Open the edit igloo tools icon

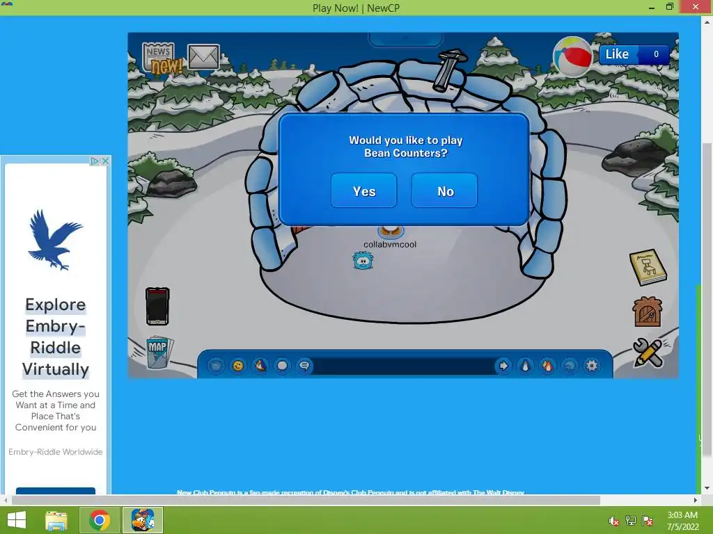[x=648, y=353]
